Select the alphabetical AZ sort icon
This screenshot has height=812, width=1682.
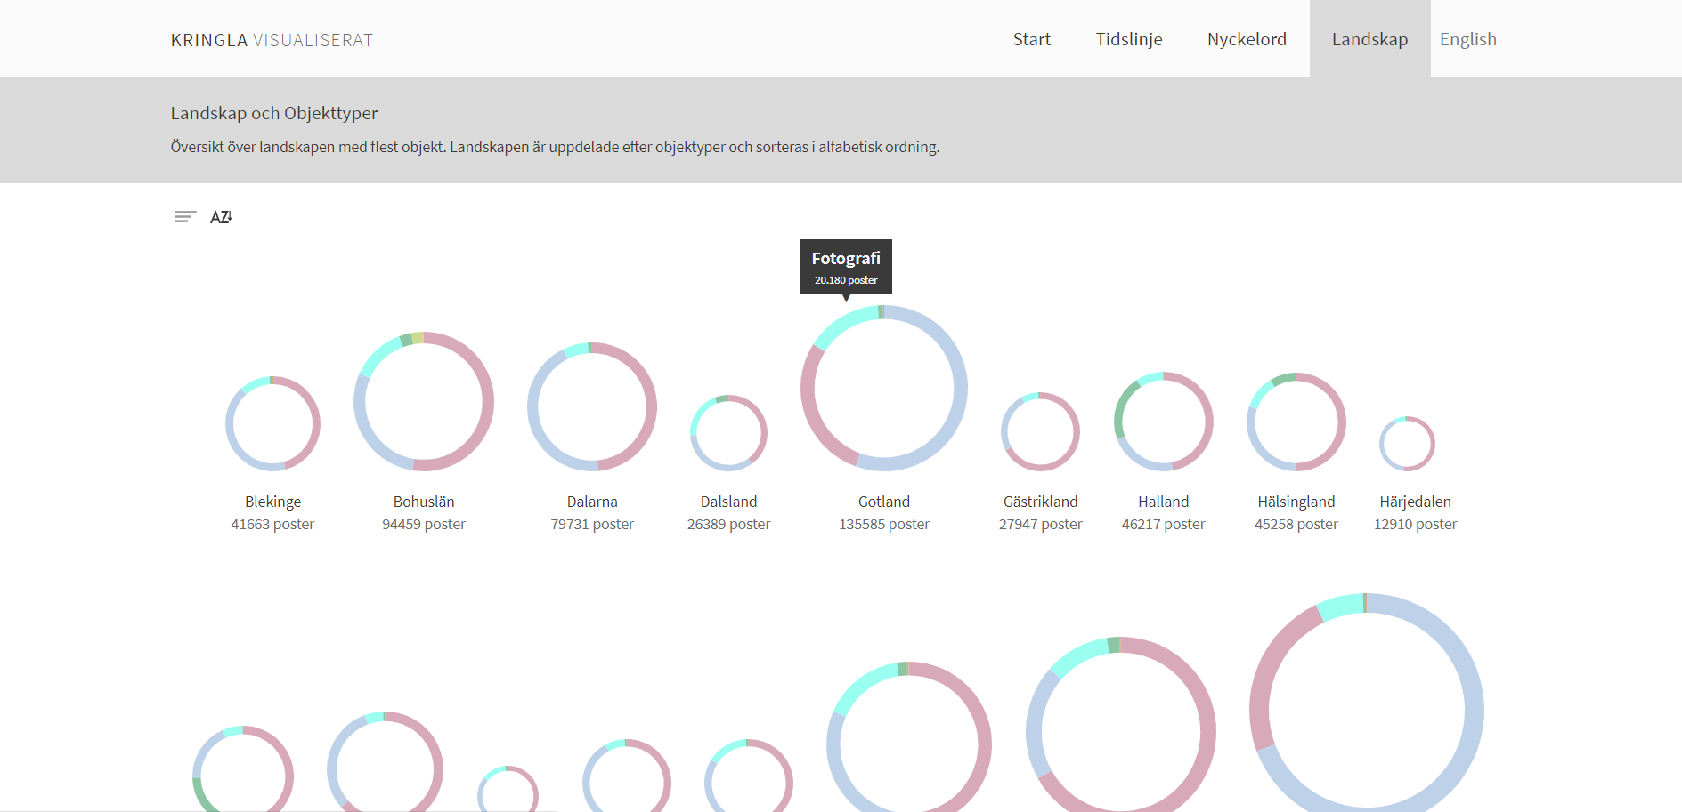coord(221,217)
